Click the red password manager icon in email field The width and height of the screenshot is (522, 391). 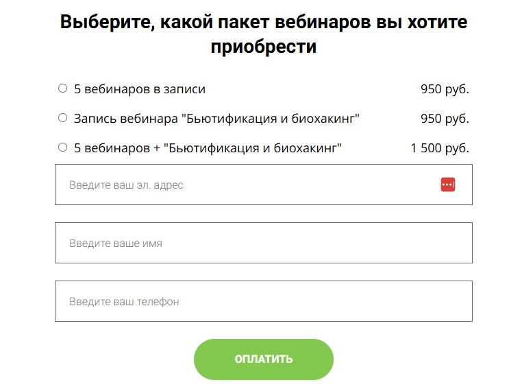[448, 185]
